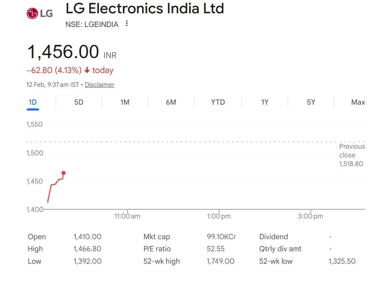Open the 5Y chart tab
The height and width of the screenshot is (282, 375).
click(x=311, y=102)
